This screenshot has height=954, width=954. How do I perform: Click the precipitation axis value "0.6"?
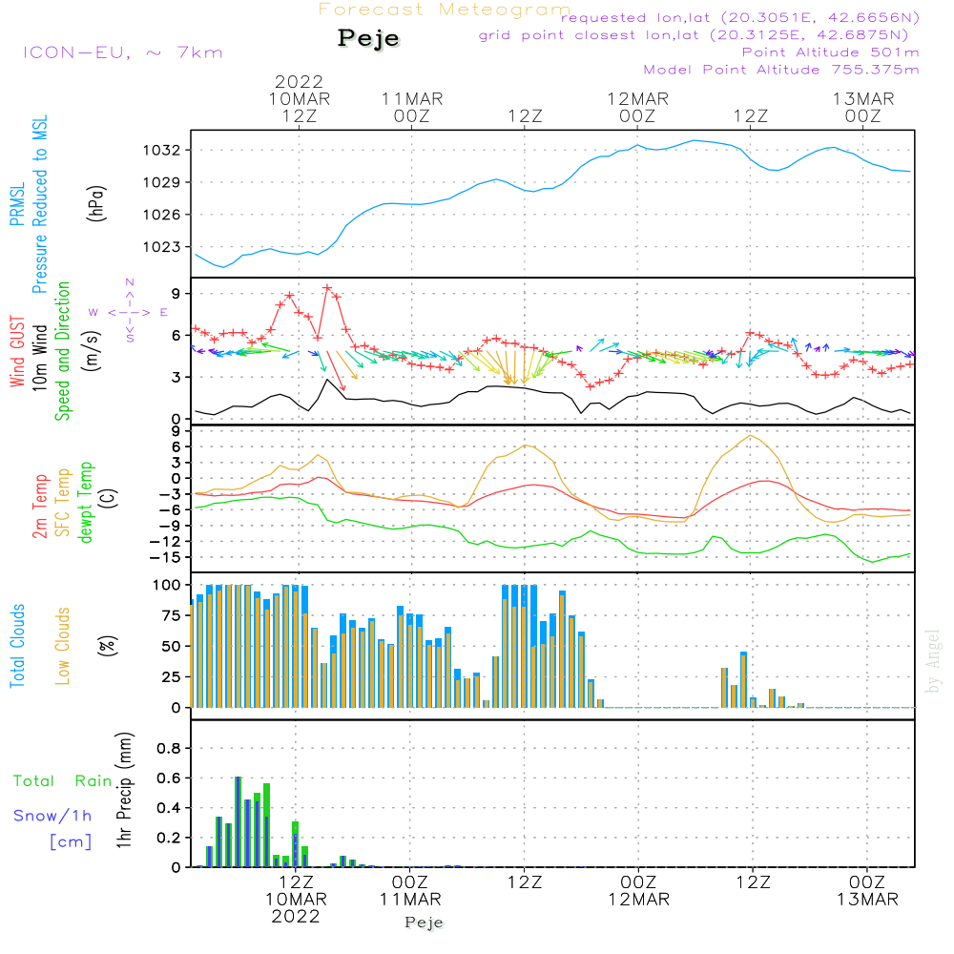[169, 778]
